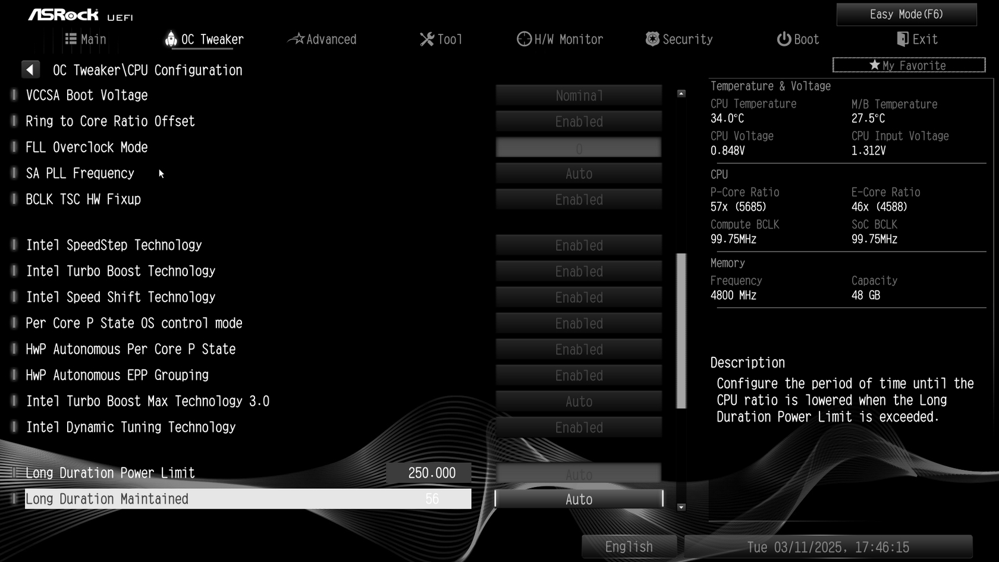Open Long Duration Power Limit Auto field

tap(579, 474)
